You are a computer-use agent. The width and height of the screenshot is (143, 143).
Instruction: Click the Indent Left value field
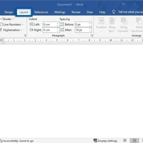pyautogui.click(x=50, y=24)
